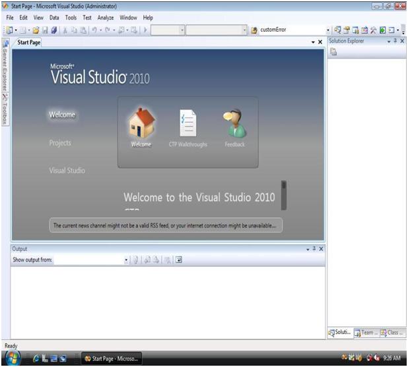
Task: Toggle auto-hide pin on Solution Explorer
Action: click(395, 41)
